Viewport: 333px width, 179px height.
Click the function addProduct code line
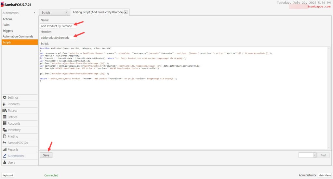coord(75,48)
